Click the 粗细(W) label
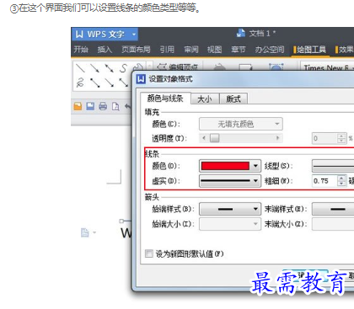 coord(278,181)
